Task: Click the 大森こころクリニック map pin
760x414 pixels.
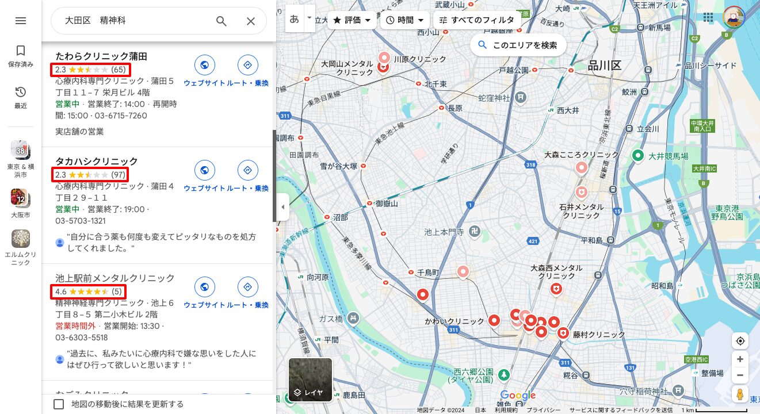Action: 581,168
